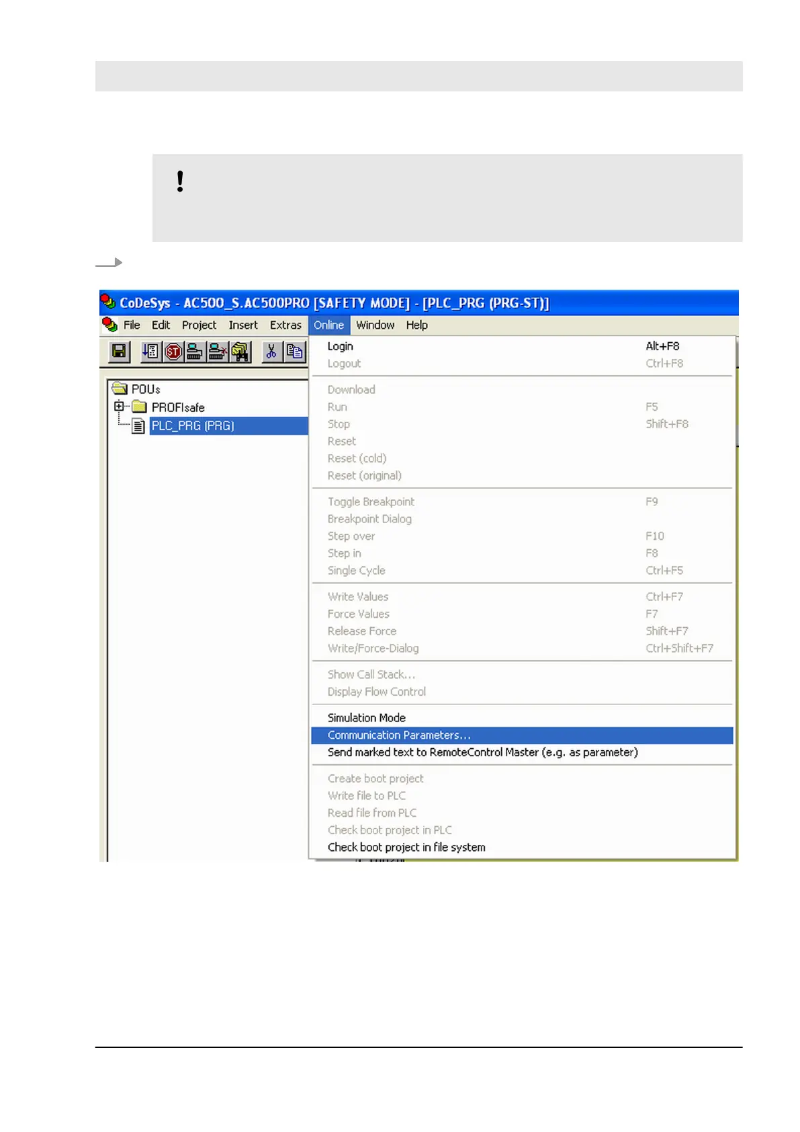Open the Extras menu
Screen dimensions: 800x1132
285,325
